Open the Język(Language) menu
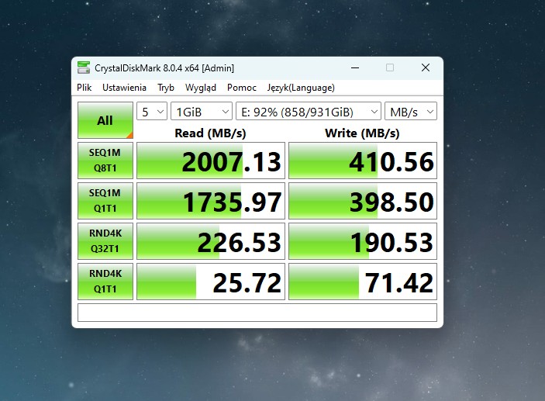Viewport: 545px width, 401px height. pyautogui.click(x=301, y=88)
